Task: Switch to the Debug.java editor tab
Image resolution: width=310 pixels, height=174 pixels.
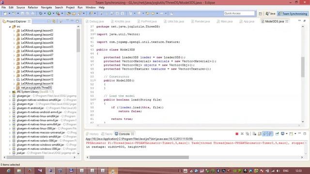Action: (x=95, y=21)
